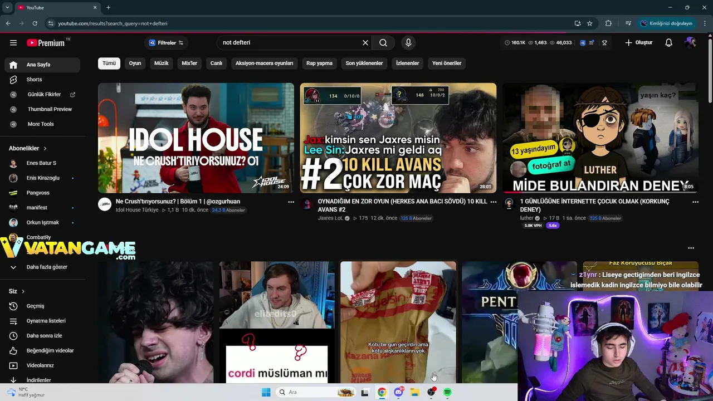This screenshot has height=401, width=713.
Task: Select the Rap yapma filter chip
Action: (319, 63)
